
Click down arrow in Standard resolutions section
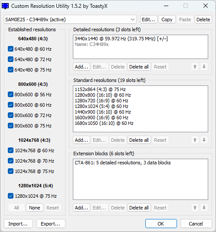point(204,140)
